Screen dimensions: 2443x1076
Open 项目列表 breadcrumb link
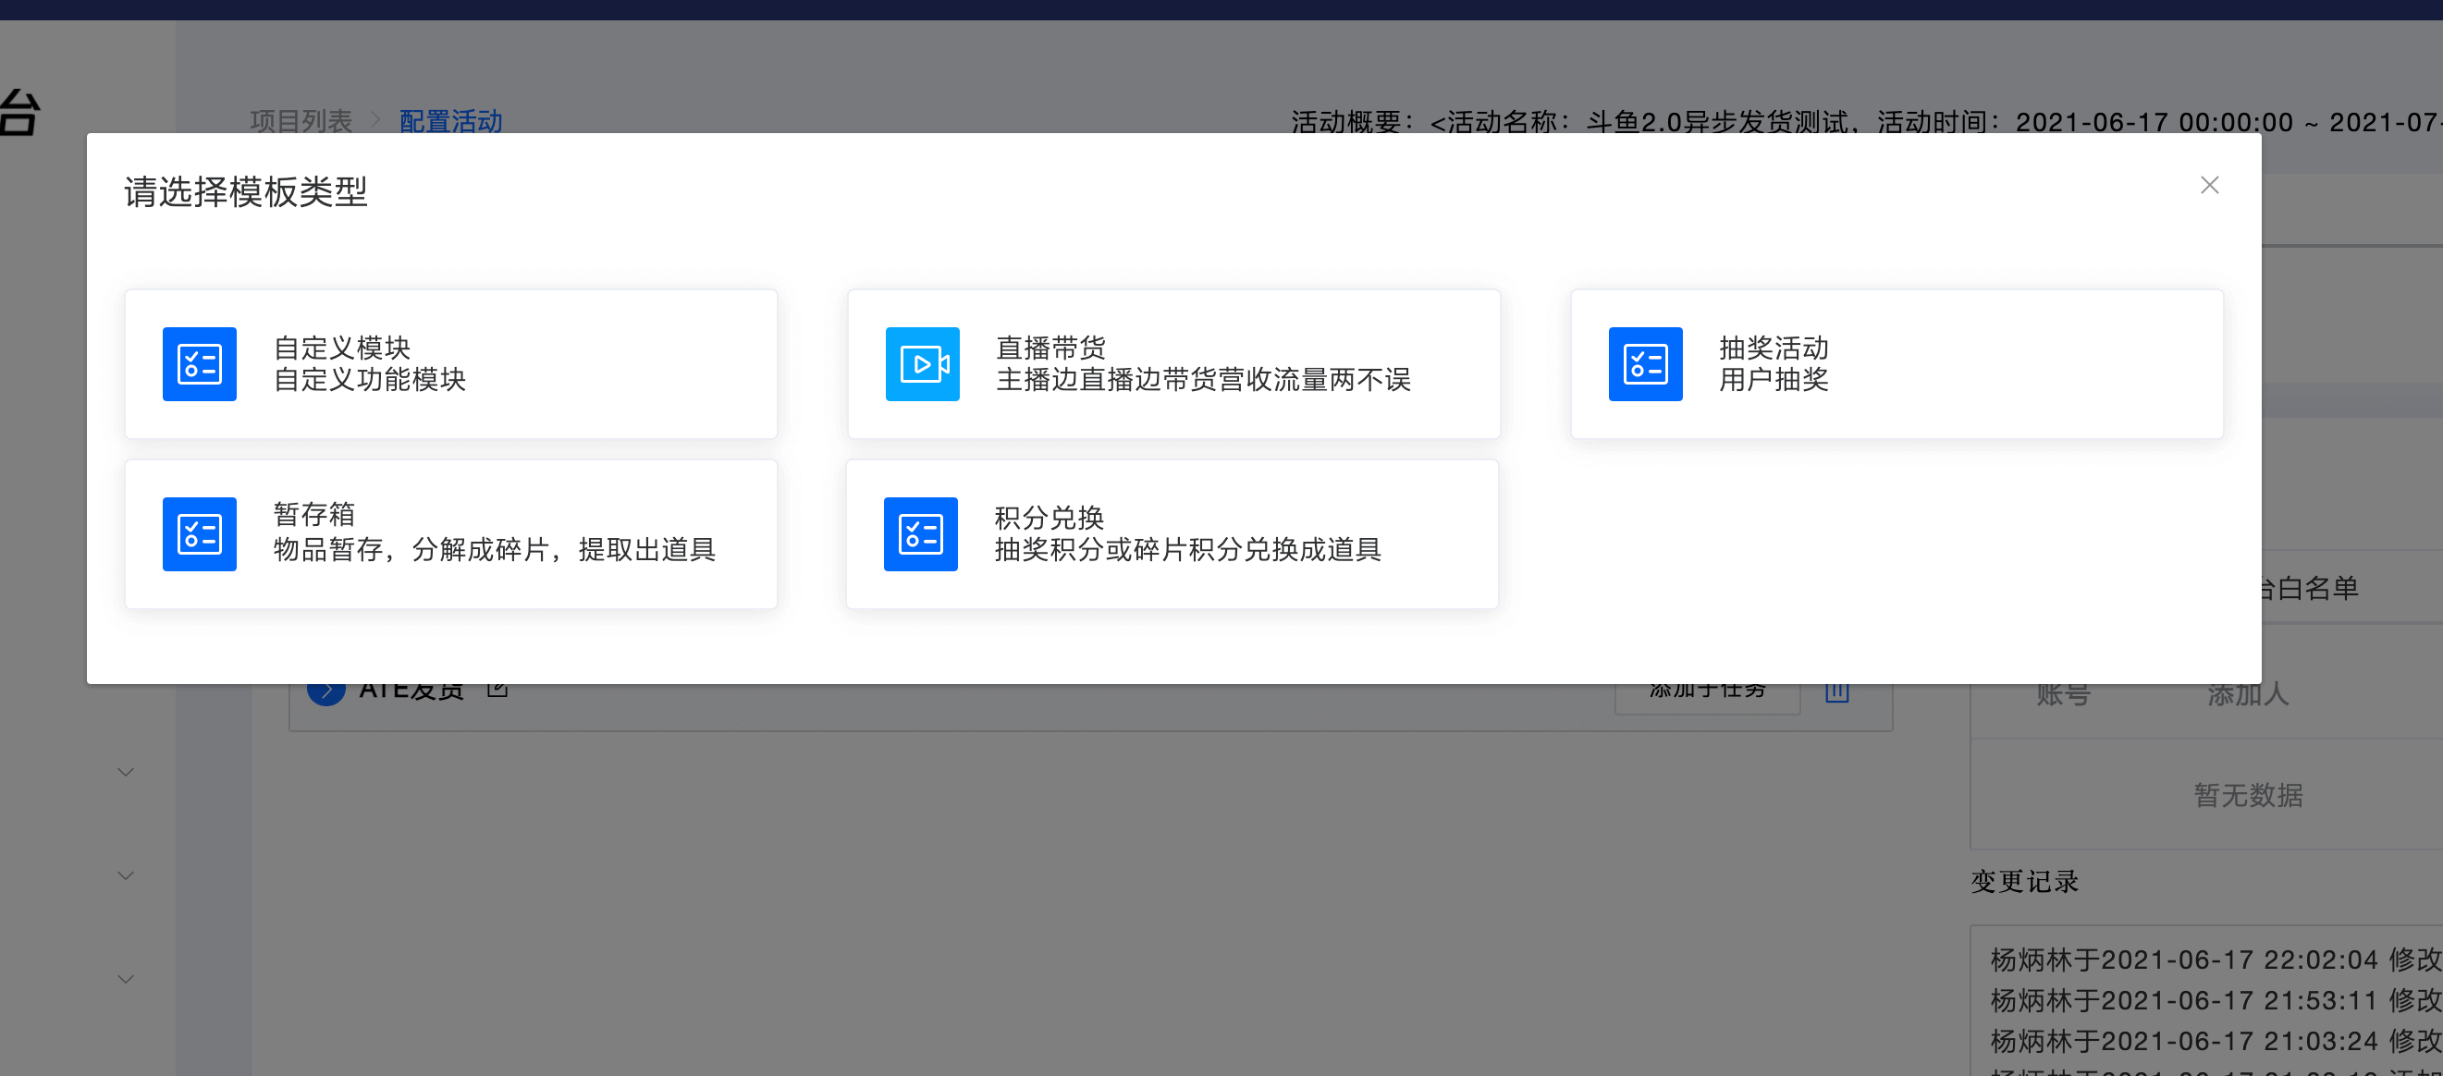pyautogui.click(x=301, y=120)
